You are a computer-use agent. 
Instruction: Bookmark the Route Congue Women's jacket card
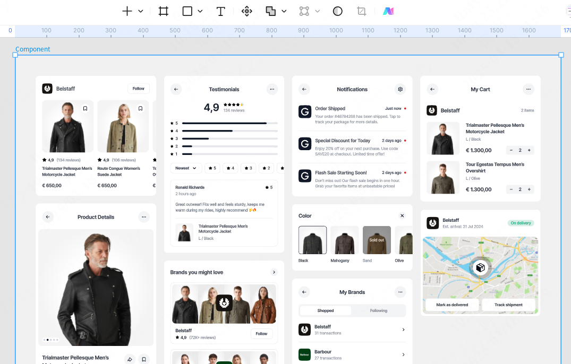141,108
